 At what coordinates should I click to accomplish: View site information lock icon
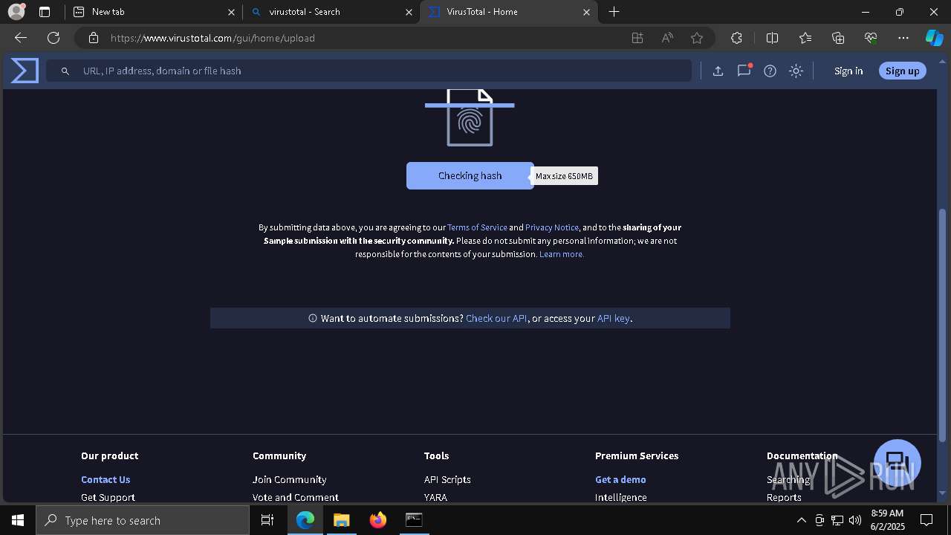click(x=94, y=38)
